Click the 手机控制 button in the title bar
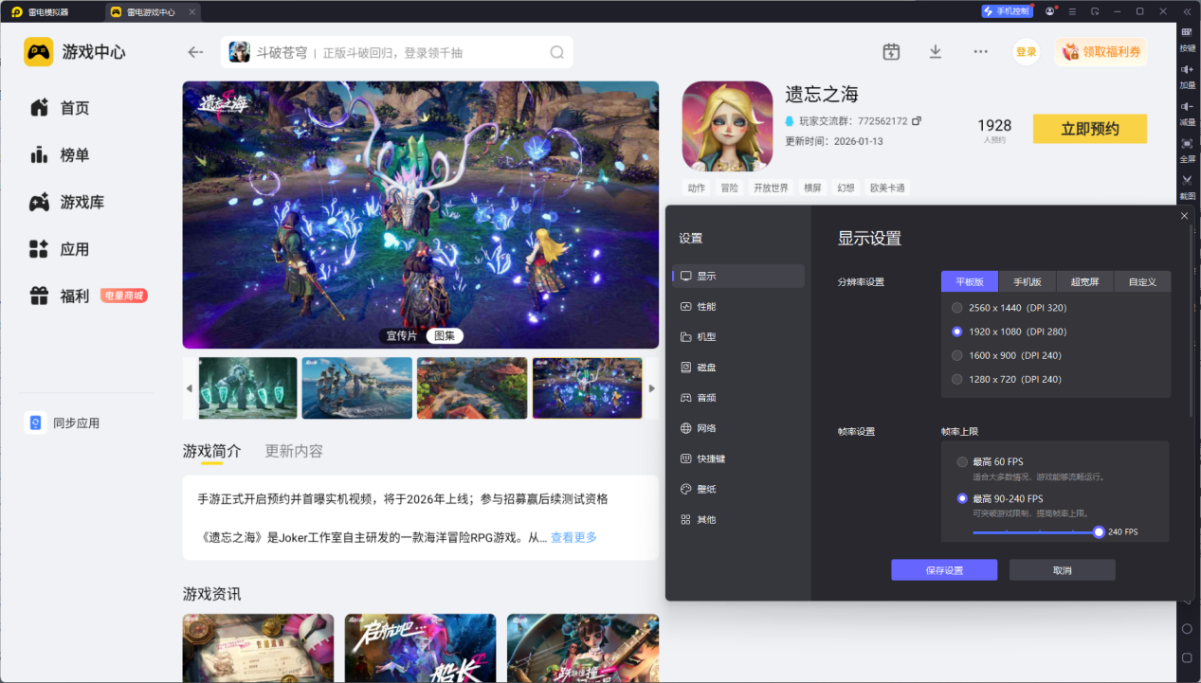Image resolution: width=1201 pixels, height=683 pixels. click(x=1007, y=11)
